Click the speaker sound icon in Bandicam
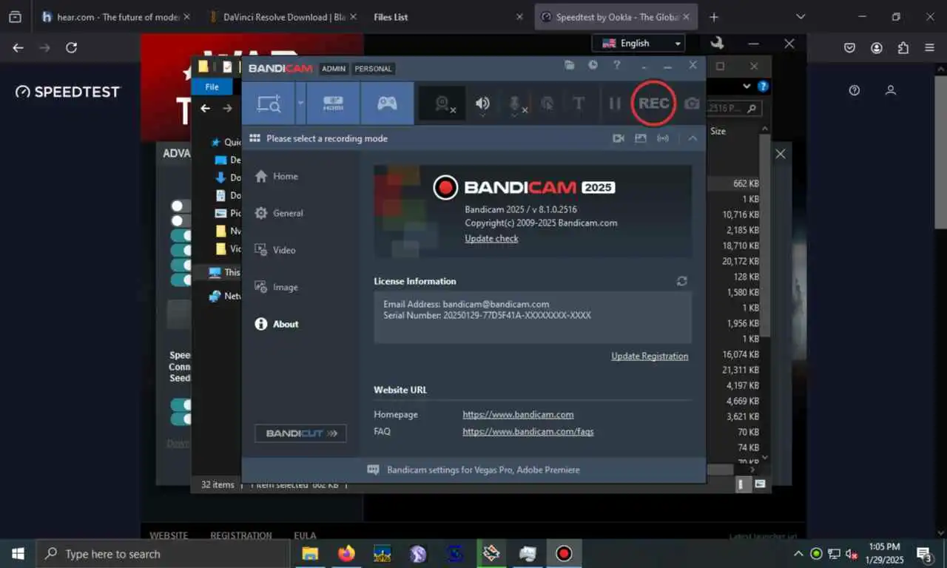Screen dimensions: 947x568 click(482, 104)
